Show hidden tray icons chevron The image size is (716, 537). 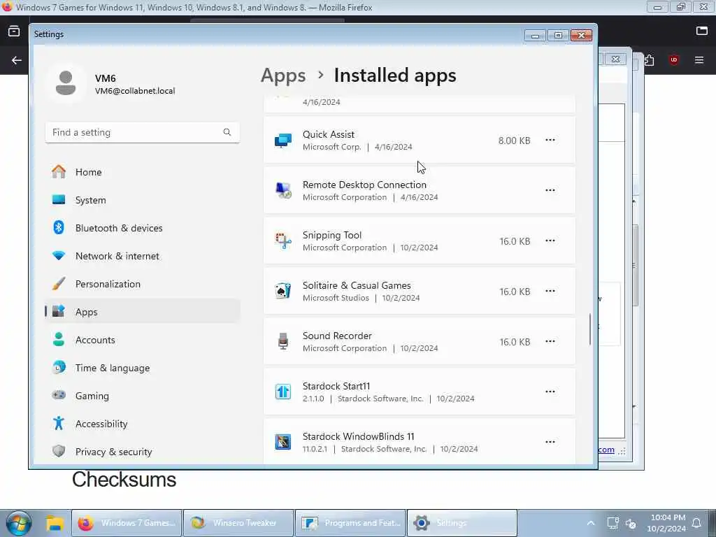click(590, 523)
